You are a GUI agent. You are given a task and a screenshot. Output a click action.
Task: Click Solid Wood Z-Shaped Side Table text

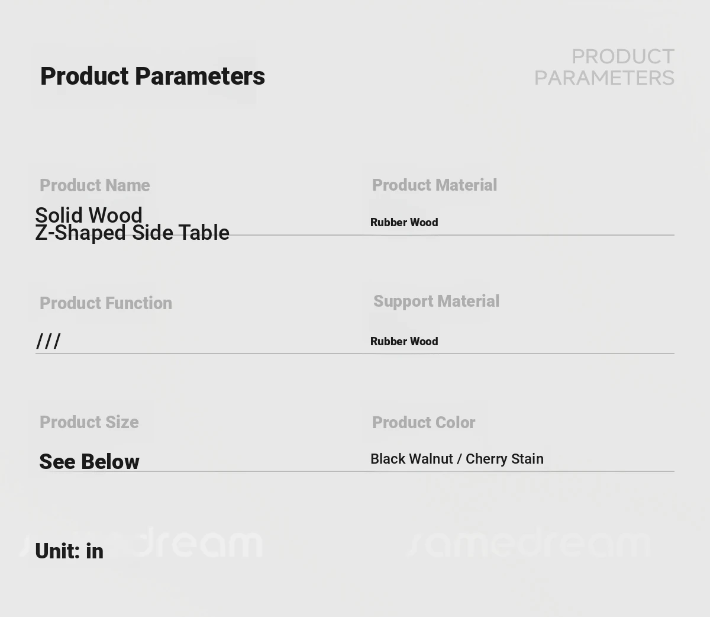coord(132,224)
